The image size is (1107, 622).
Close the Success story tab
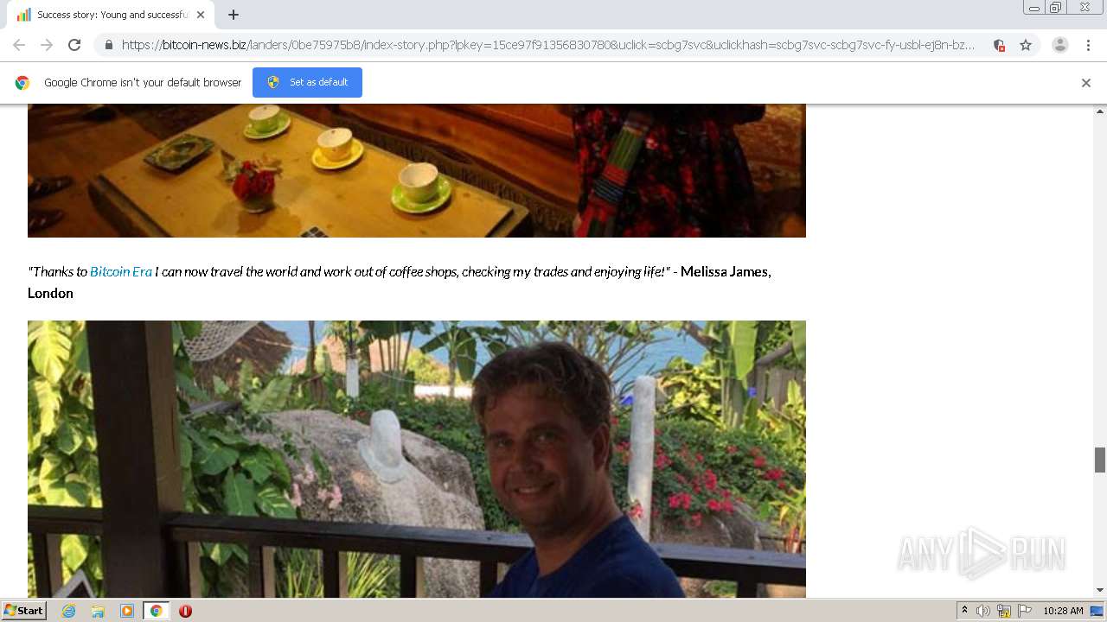point(201,15)
